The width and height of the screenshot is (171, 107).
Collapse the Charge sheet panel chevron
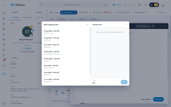(126, 25)
